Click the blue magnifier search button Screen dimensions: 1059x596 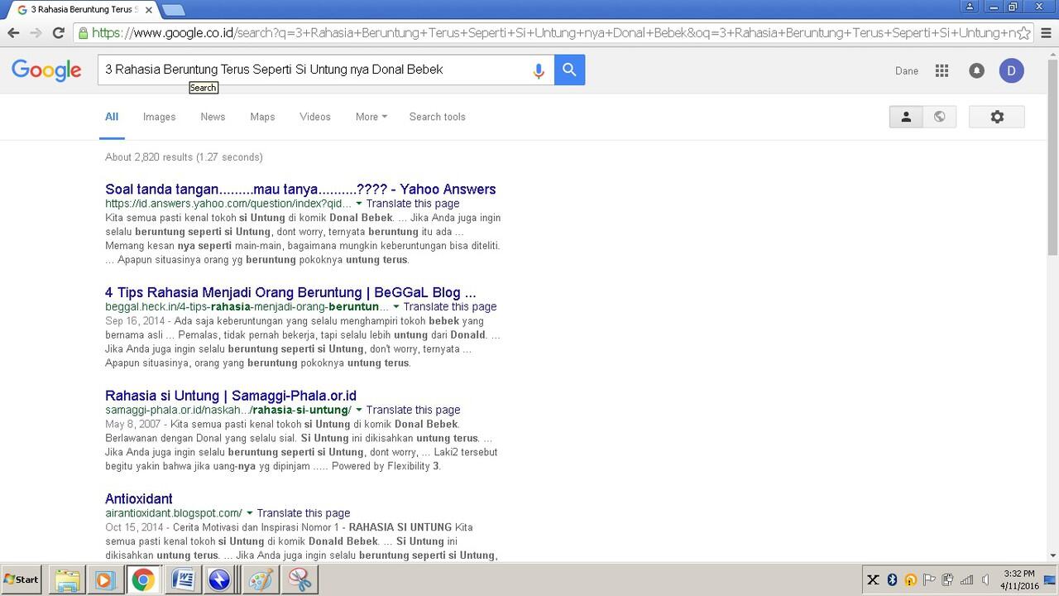tap(569, 70)
